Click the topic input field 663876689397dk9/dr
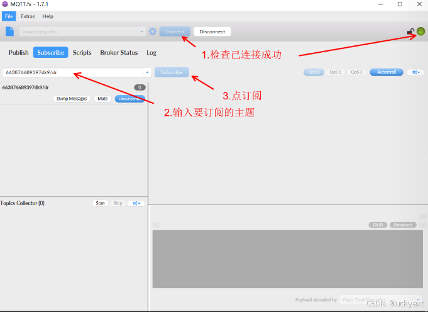This screenshot has height=312, width=428. (x=73, y=72)
